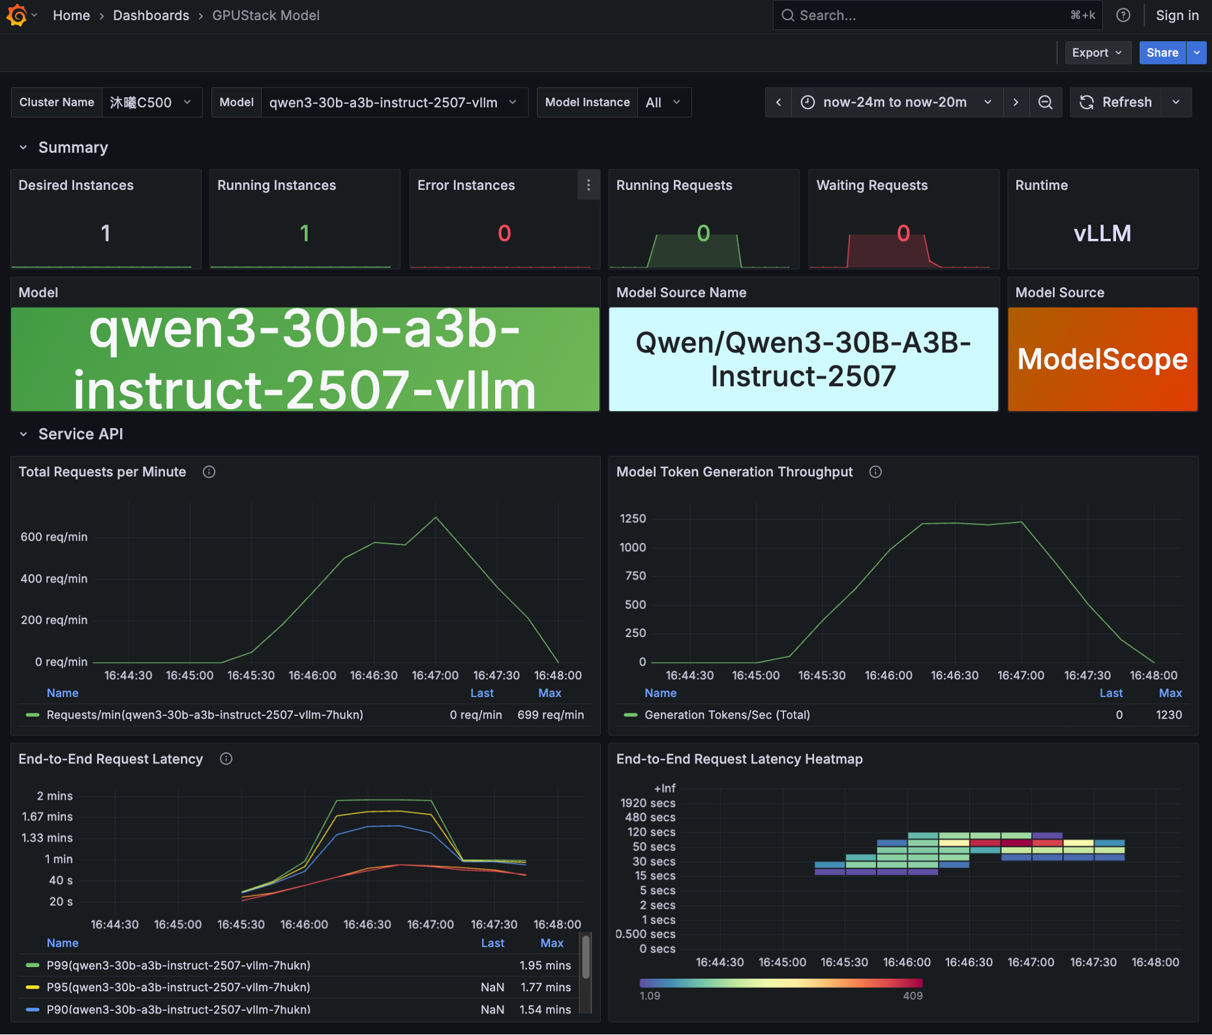Toggle P99 series in latency legend

(x=178, y=965)
